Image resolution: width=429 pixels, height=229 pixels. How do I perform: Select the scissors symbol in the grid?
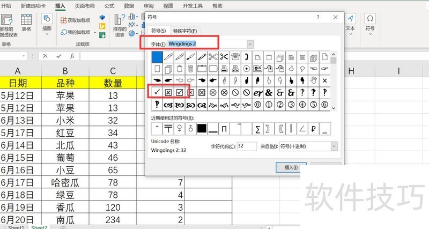(213, 56)
